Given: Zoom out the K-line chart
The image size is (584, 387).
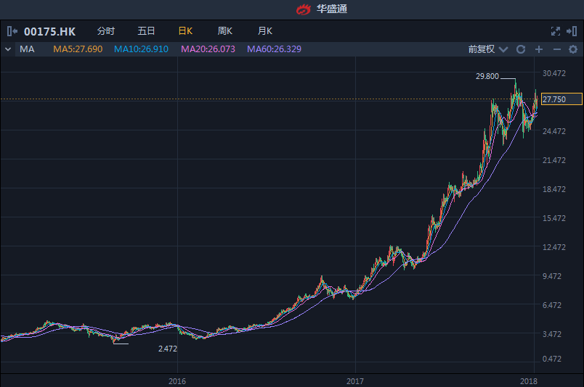Looking at the screenshot, I should 557,49.
